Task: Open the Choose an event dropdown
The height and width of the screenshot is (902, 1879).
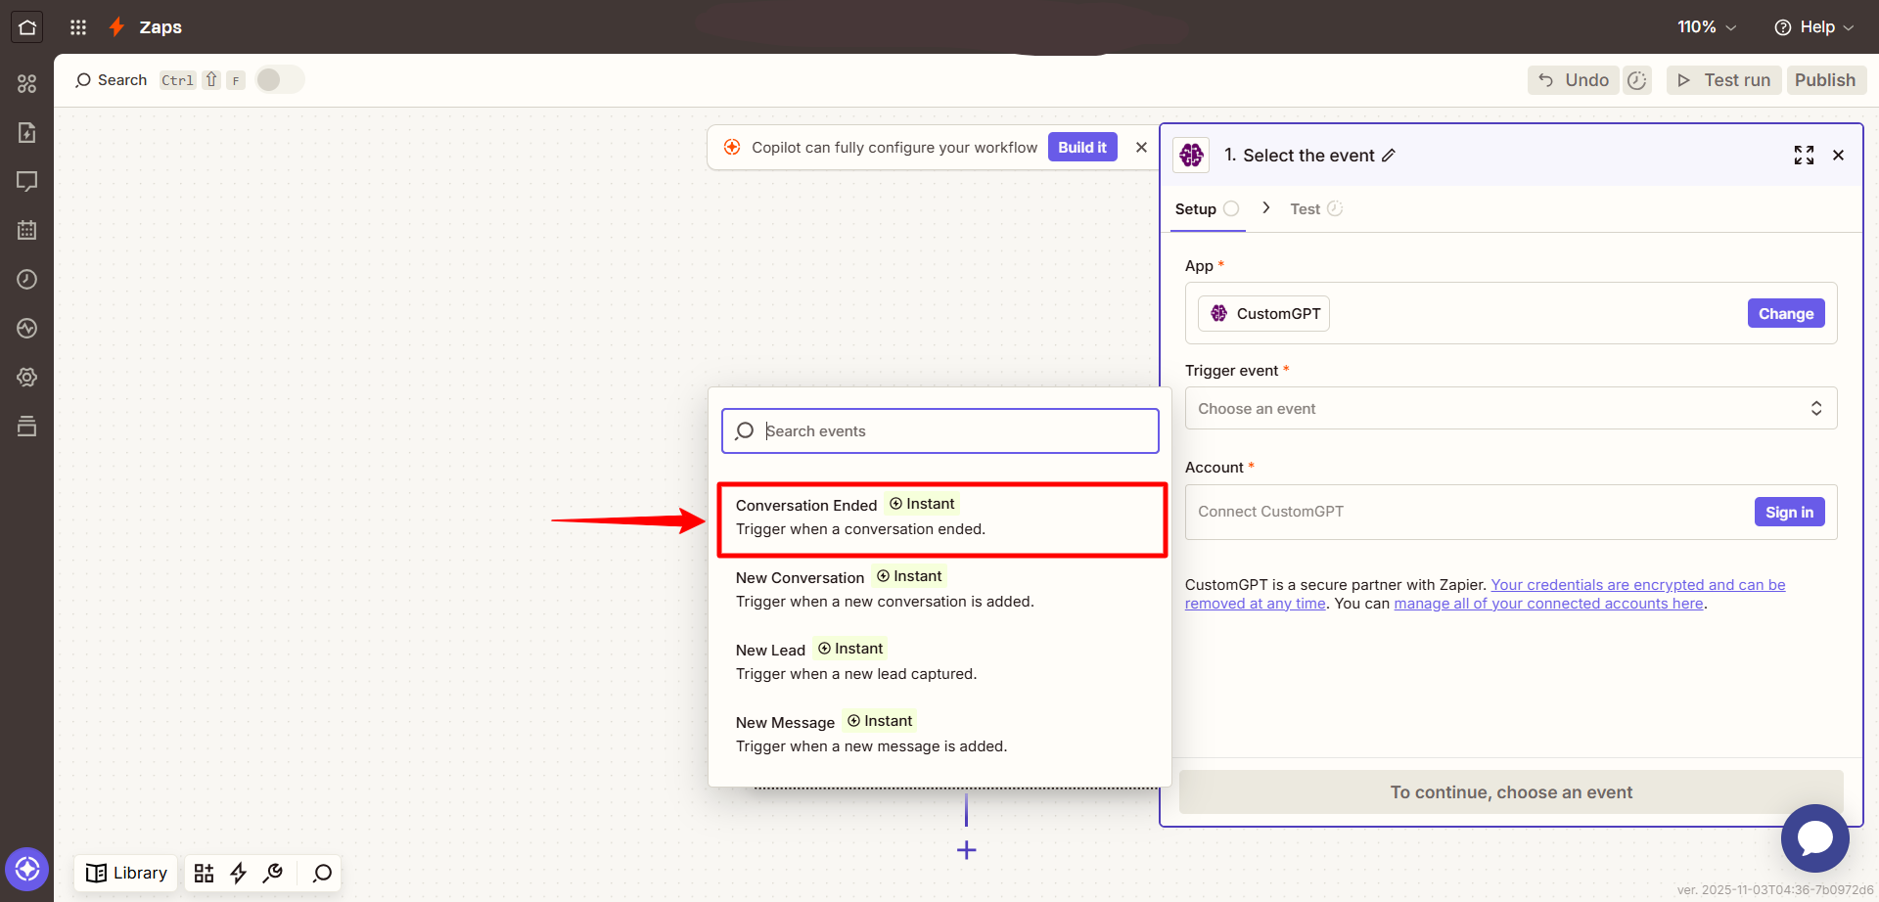Action: [1511, 409]
